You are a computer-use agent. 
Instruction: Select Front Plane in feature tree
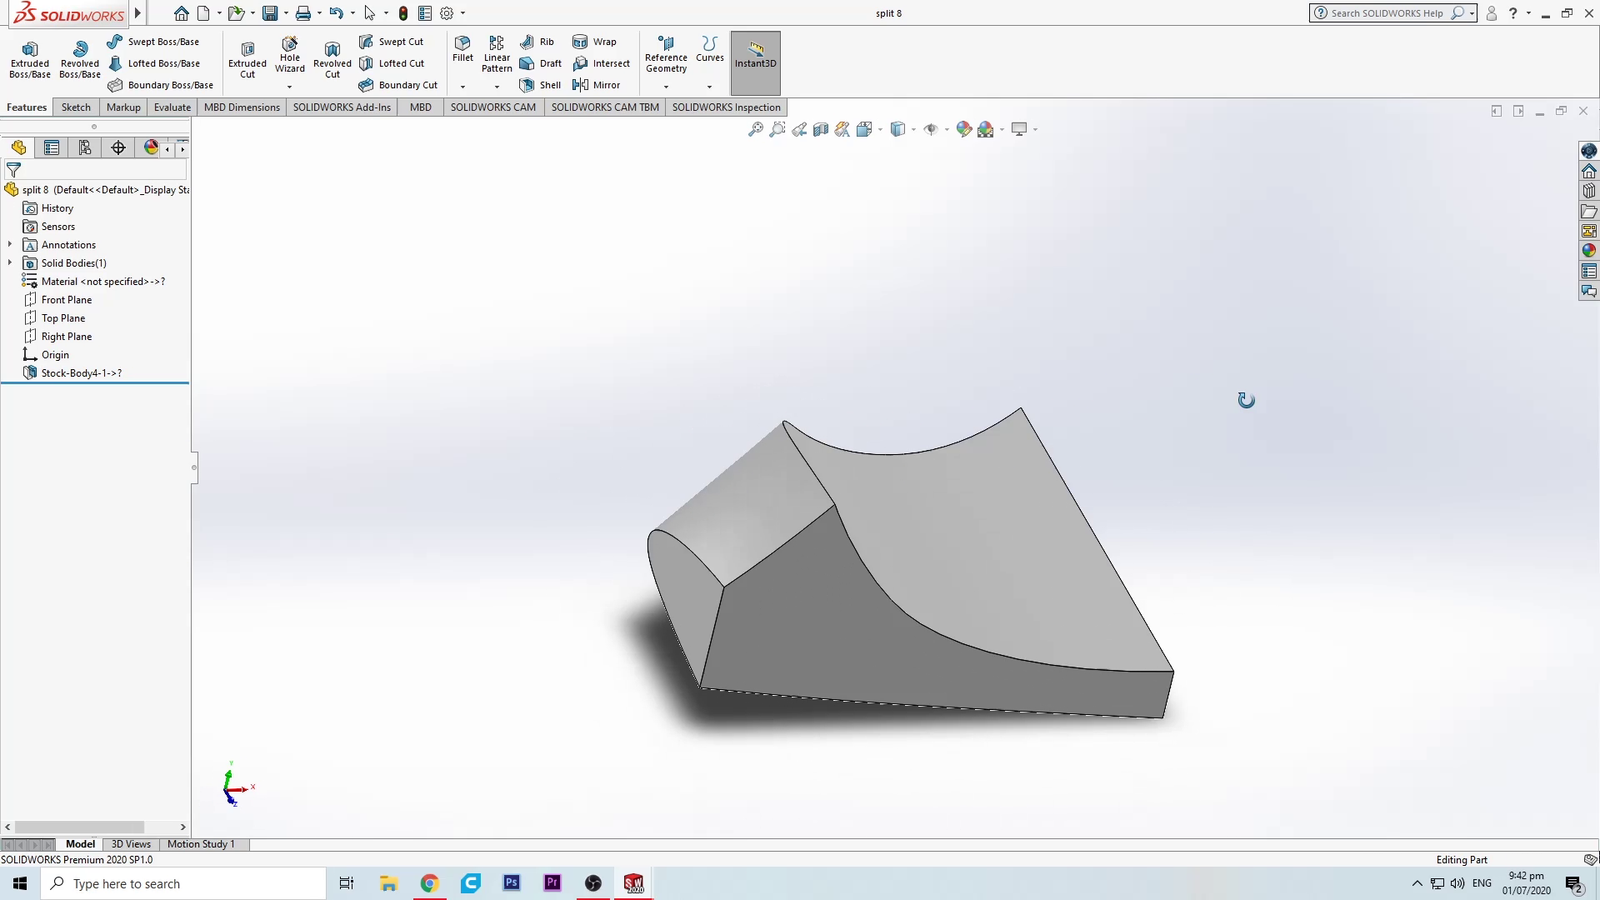[67, 300]
